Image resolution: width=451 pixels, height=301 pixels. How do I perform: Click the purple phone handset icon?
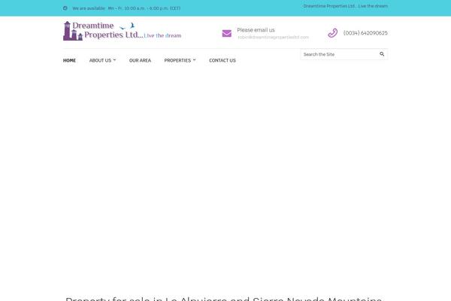(332, 33)
